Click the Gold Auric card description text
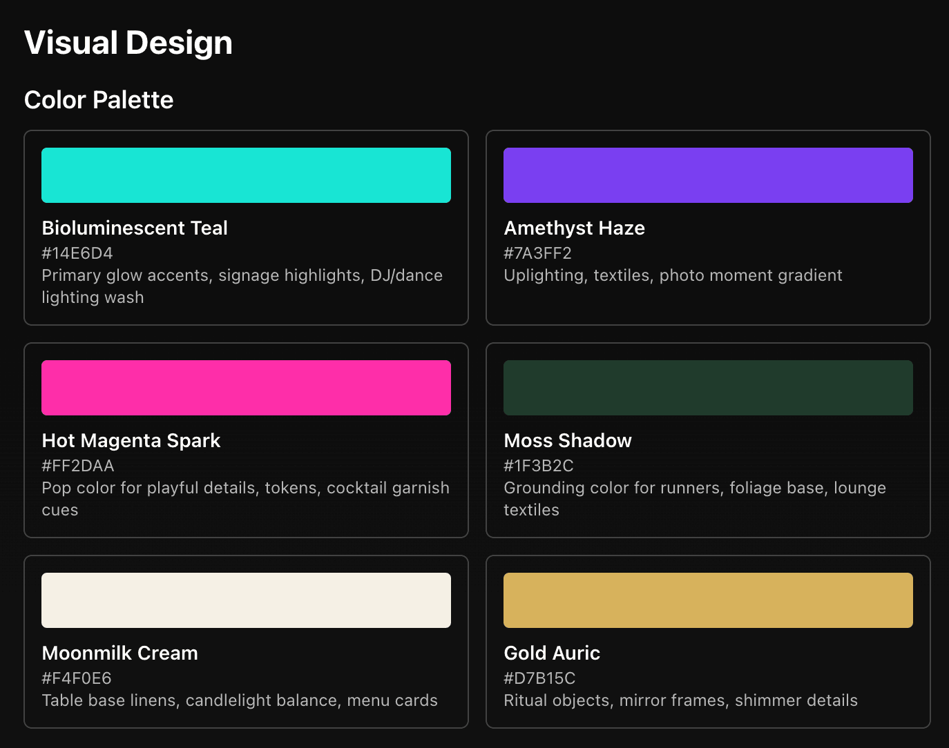 [x=680, y=700]
